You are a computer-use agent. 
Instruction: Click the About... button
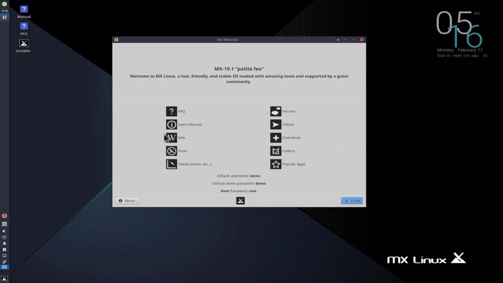click(x=128, y=200)
